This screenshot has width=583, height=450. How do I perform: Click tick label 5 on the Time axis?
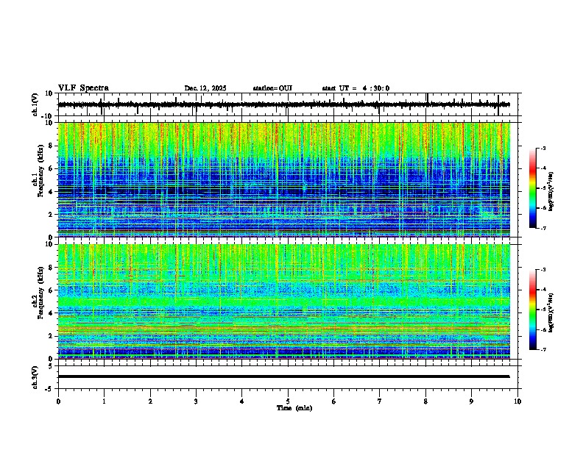(288, 401)
